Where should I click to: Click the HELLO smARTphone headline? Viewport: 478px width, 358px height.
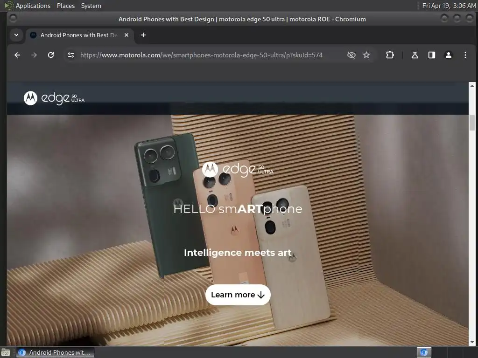238,209
